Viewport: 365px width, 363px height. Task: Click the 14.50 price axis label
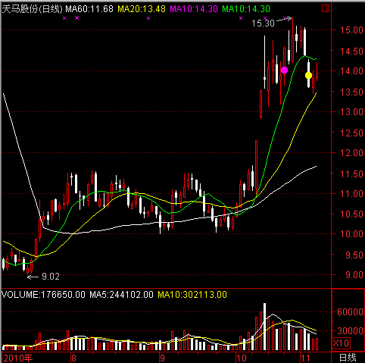351,52
